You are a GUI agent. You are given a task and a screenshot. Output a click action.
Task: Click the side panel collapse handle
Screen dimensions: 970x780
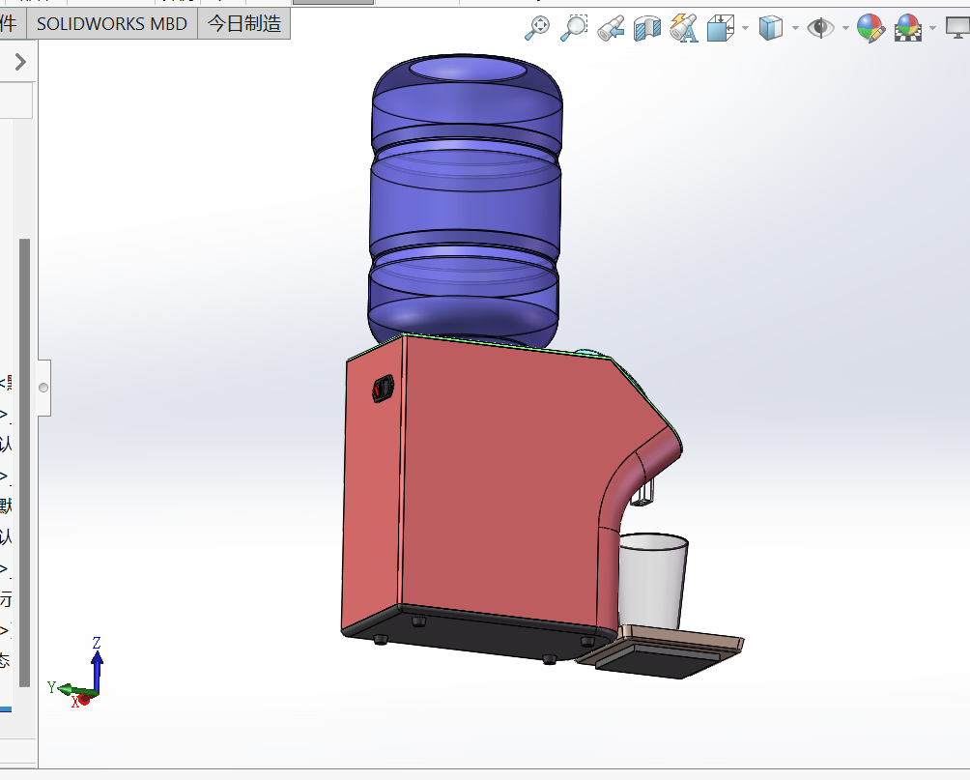click(x=43, y=388)
